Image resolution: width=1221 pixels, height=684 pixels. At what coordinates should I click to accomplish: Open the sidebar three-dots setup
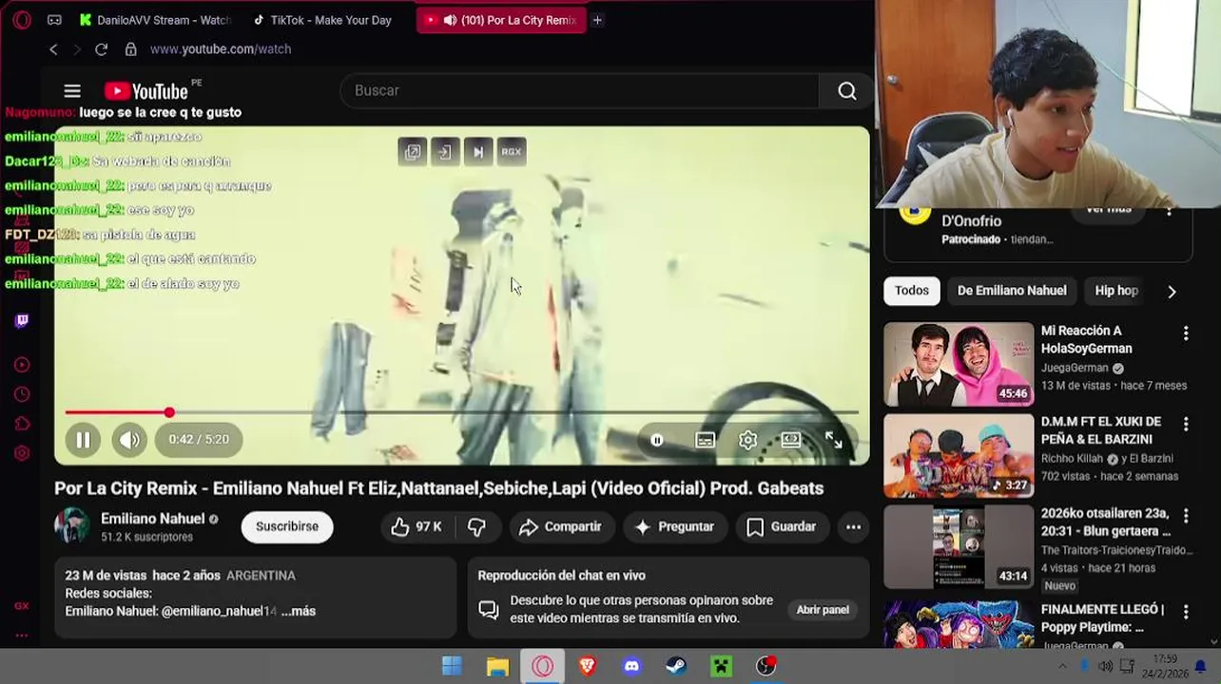point(22,635)
